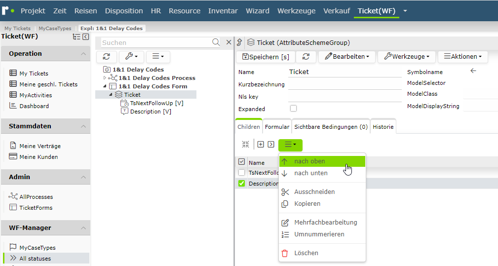The image size is (498, 266).
Task: Toggle the Expanded checkbox
Action: point(294,109)
